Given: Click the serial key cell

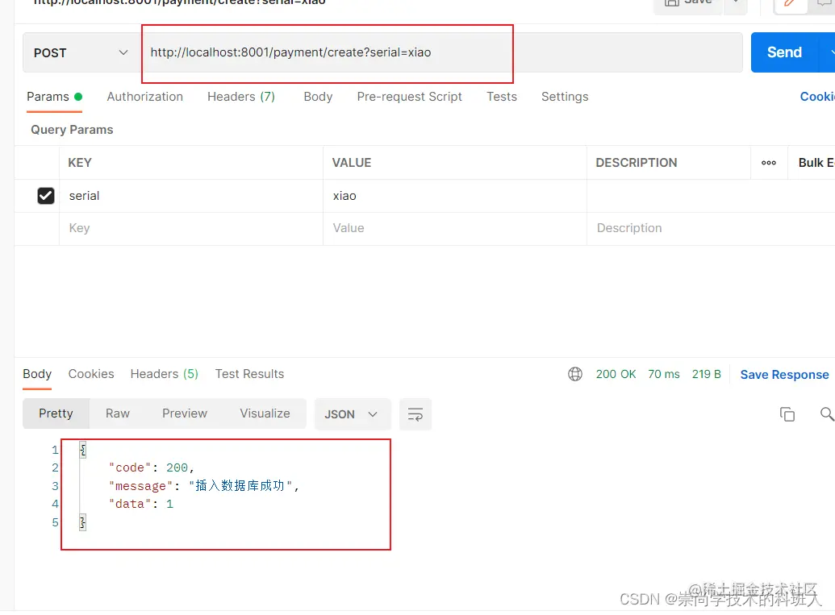Looking at the screenshot, I should pyautogui.click(x=191, y=196).
